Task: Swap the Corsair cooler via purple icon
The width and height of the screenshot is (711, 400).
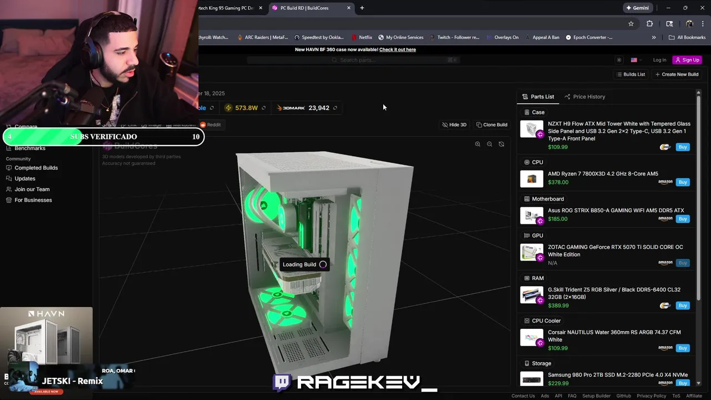Action: pyautogui.click(x=540, y=343)
